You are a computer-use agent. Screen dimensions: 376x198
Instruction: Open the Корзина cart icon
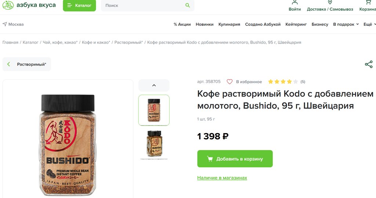368,3
